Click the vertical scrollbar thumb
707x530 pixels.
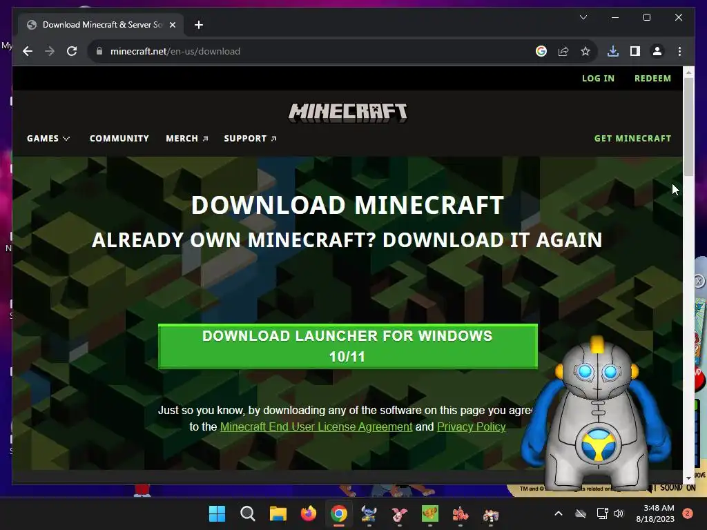tap(688, 127)
